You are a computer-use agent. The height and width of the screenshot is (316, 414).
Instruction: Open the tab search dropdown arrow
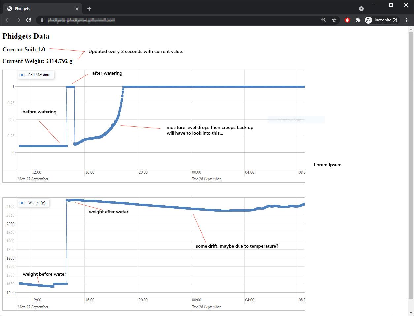361,9
